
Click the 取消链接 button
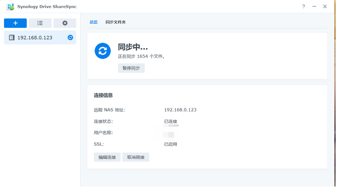click(x=136, y=157)
